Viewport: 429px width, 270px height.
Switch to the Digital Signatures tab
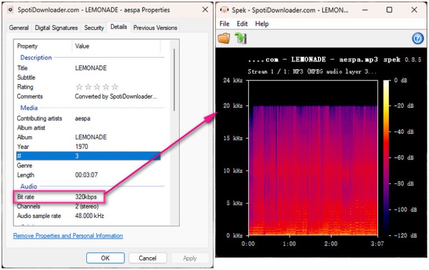[x=56, y=28]
